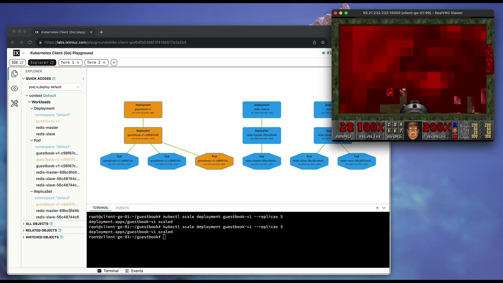Collapse the Workloads tree node

tap(29, 102)
